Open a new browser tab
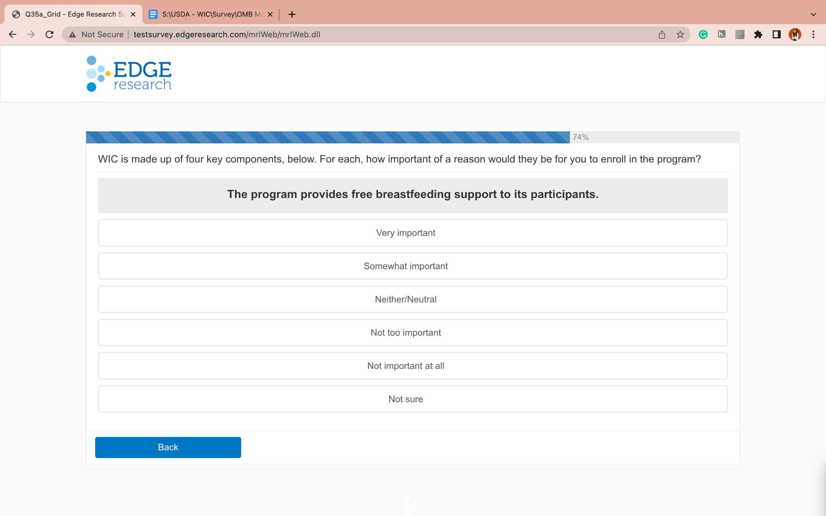 292,15
